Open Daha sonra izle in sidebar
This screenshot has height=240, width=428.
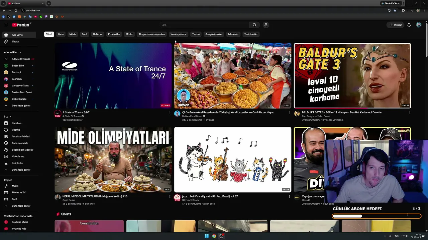click(x=19, y=143)
